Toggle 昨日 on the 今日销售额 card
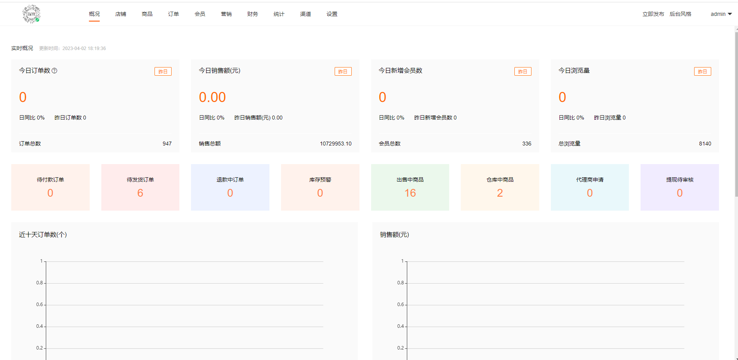The width and height of the screenshot is (738, 360). (343, 71)
